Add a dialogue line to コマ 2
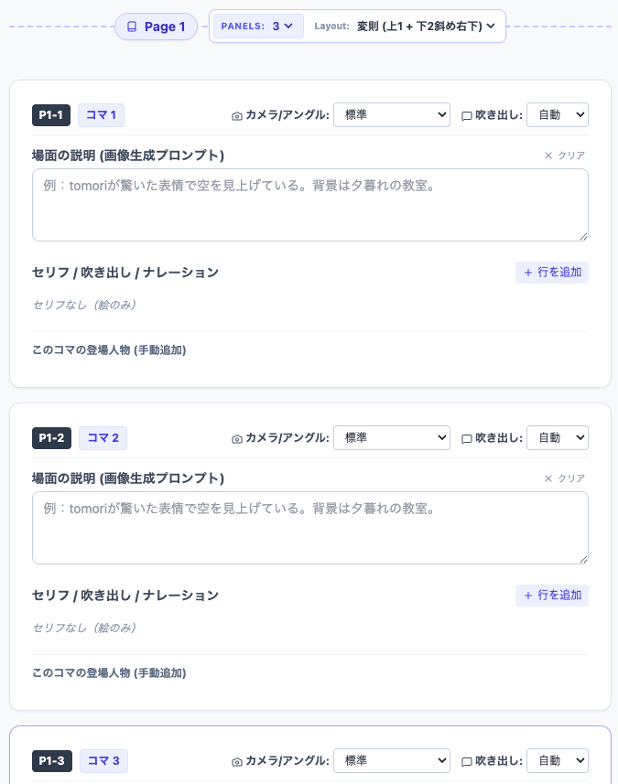The image size is (618, 784). click(x=551, y=596)
